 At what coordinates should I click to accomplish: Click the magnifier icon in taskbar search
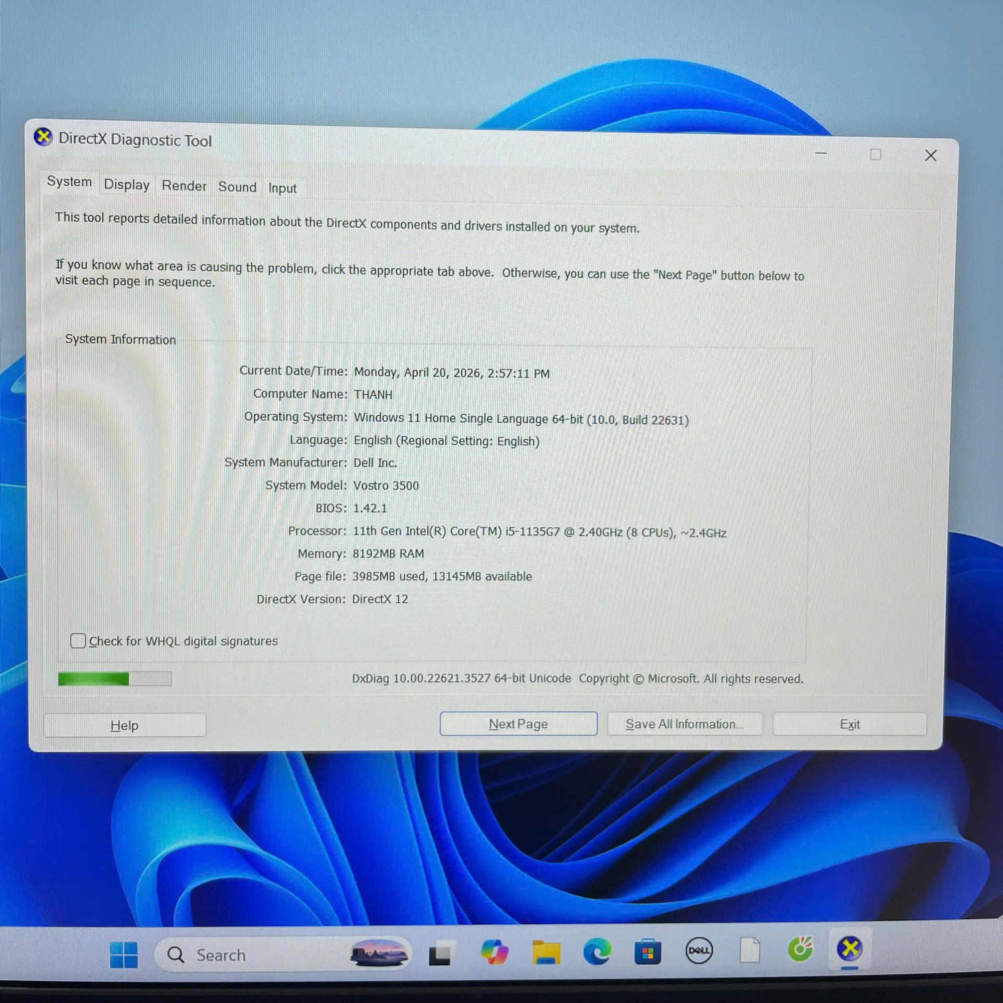[x=176, y=954]
